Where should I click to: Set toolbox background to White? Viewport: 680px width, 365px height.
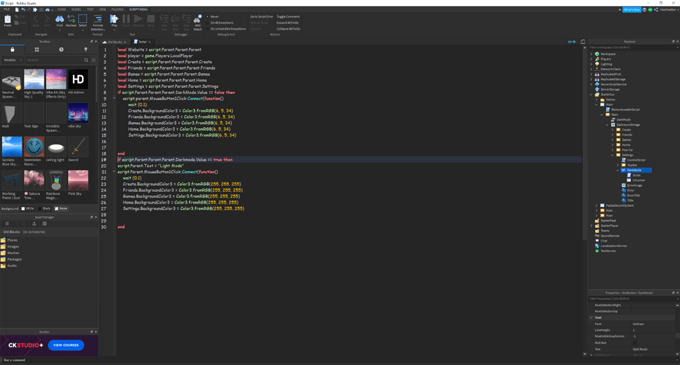click(x=28, y=209)
